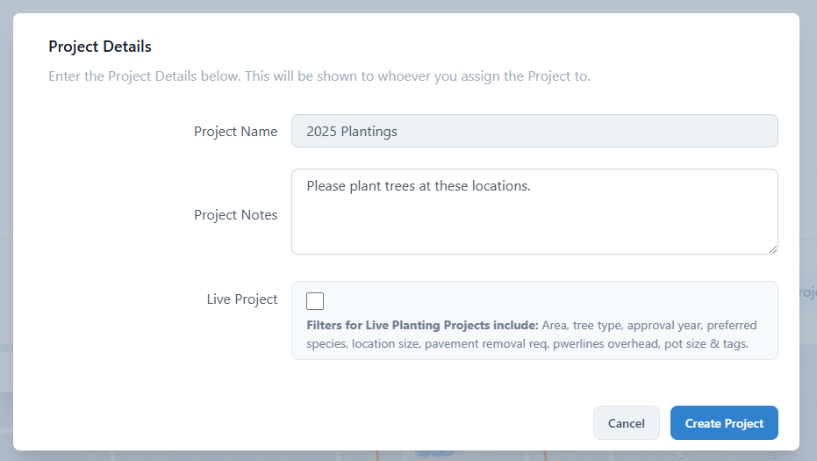Screen dimensions: 817x461
Task: Click the Create Project button
Action: (x=724, y=422)
